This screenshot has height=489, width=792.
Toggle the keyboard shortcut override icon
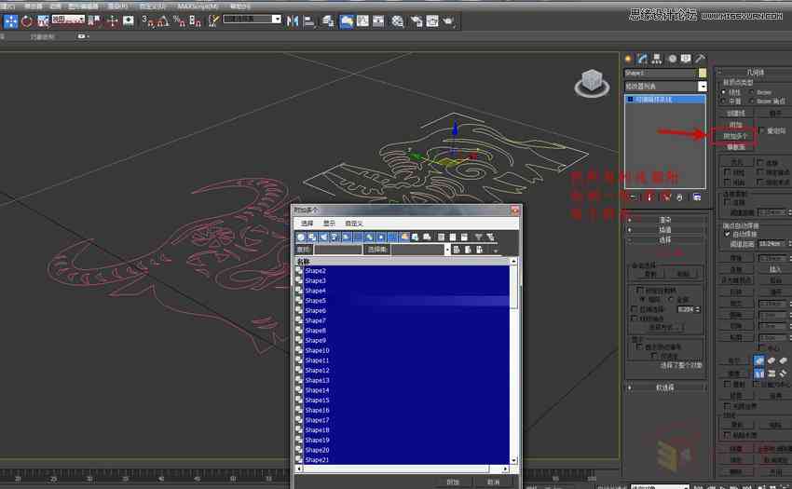(129, 21)
